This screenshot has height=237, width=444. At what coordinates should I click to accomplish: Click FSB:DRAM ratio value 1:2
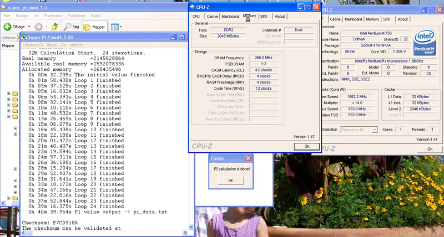click(x=263, y=64)
